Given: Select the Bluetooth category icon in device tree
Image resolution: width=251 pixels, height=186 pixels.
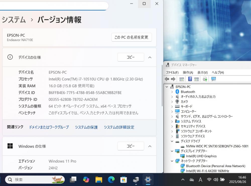Looking at the screenshot, I should (x=177, y=91).
